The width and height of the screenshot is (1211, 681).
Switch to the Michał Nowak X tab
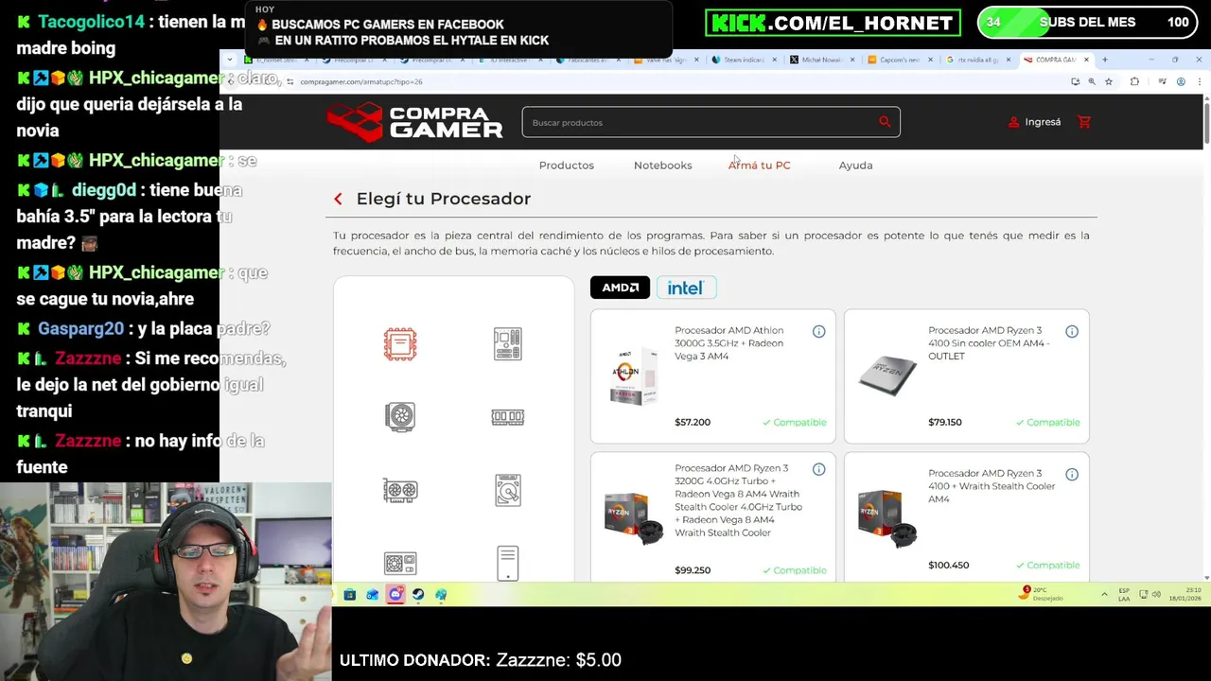click(821, 60)
